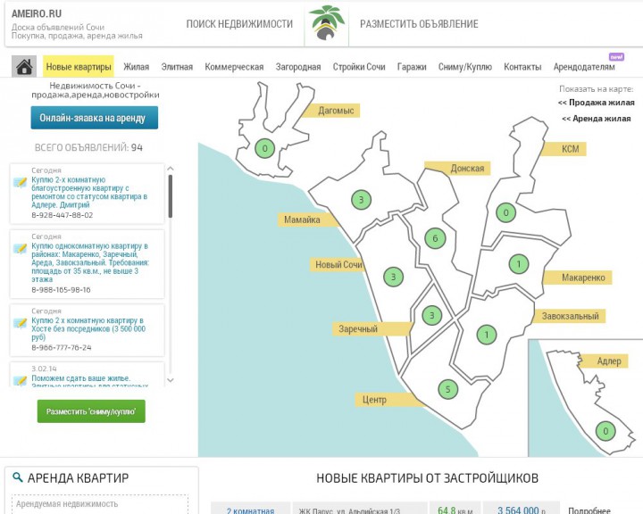Open the Новые квартиры tab
Screen dimensions: 643x514
79,67
